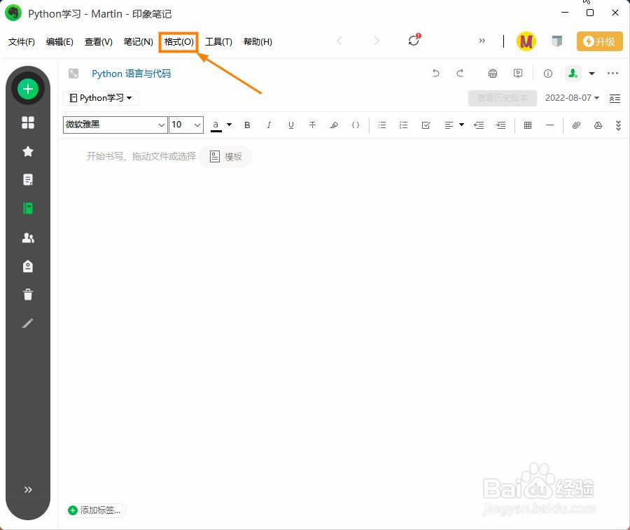Increase indent of paragraph

pos(500,125)
